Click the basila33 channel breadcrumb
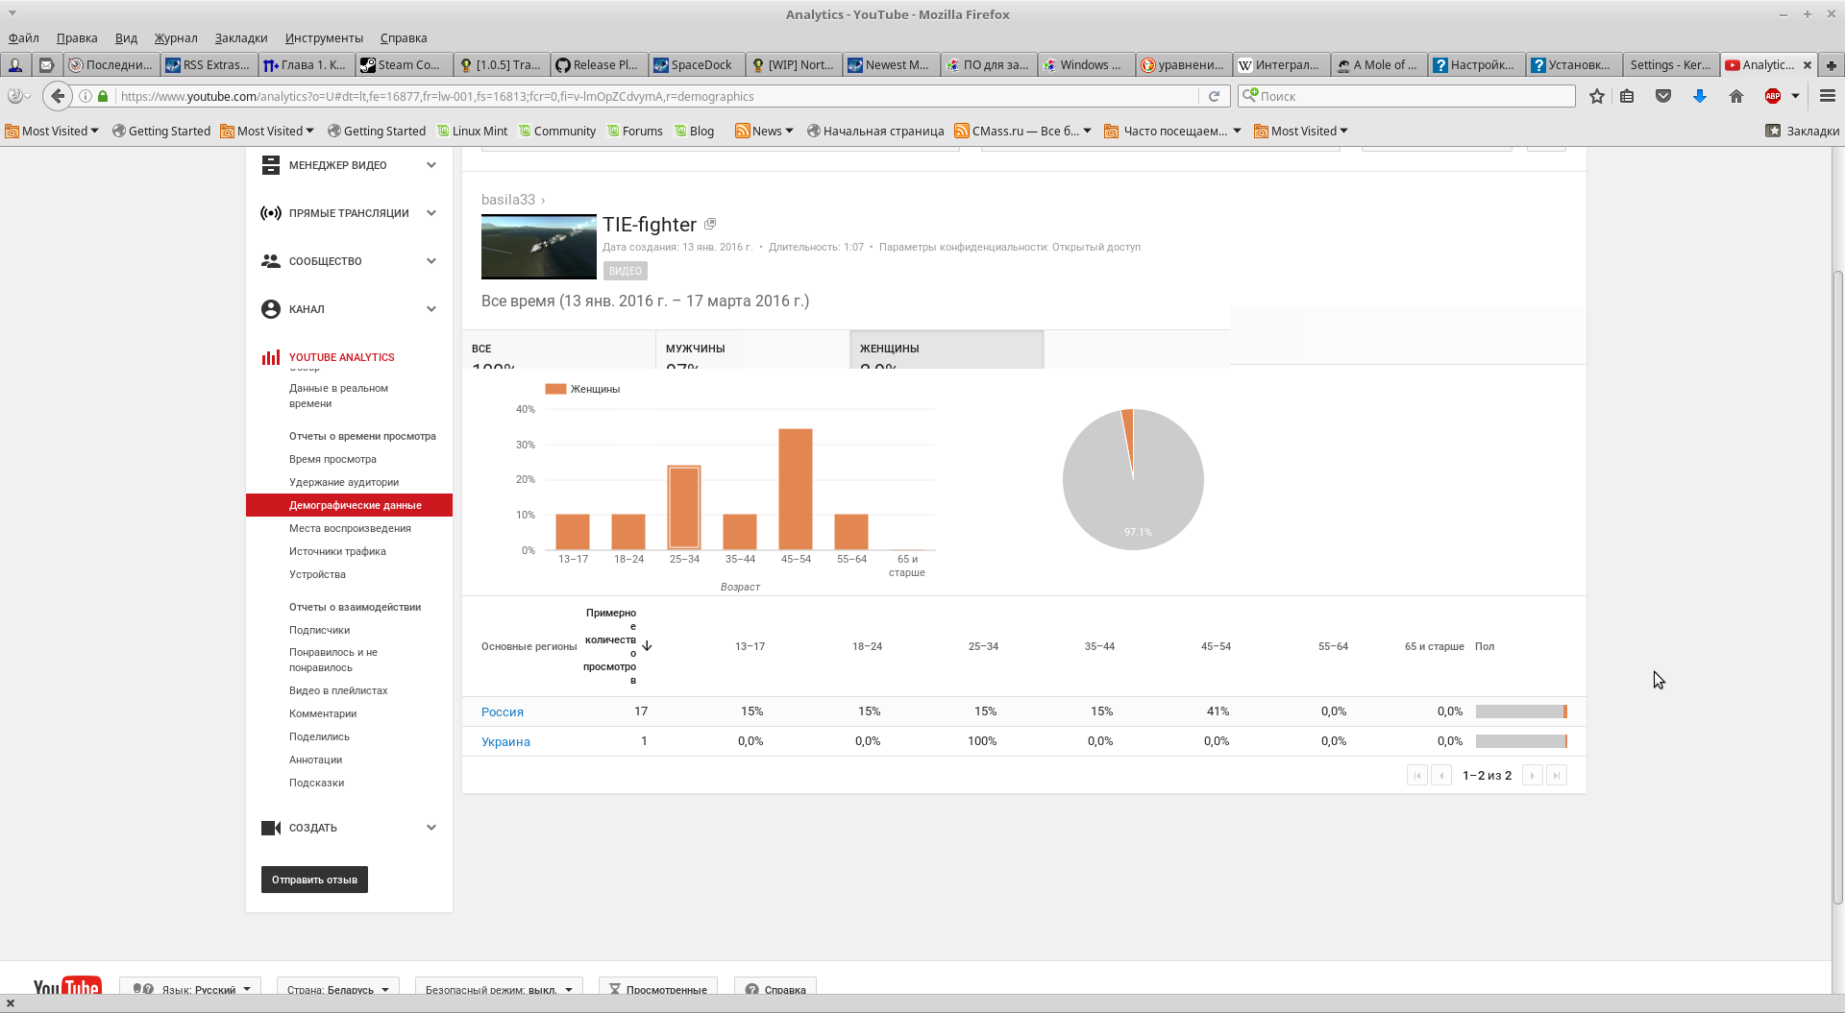This screenshot has width=1845, height=1013. tap(508, 200)
